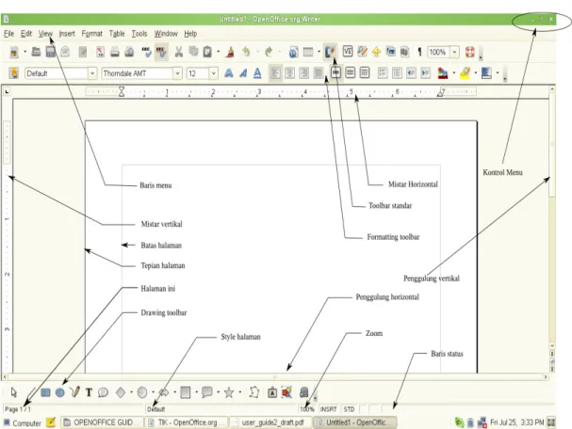Open the Format menu
572x429 pixels.
(x=92, y=34)
